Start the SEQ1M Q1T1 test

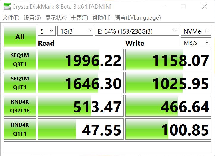tap(20, 83)
